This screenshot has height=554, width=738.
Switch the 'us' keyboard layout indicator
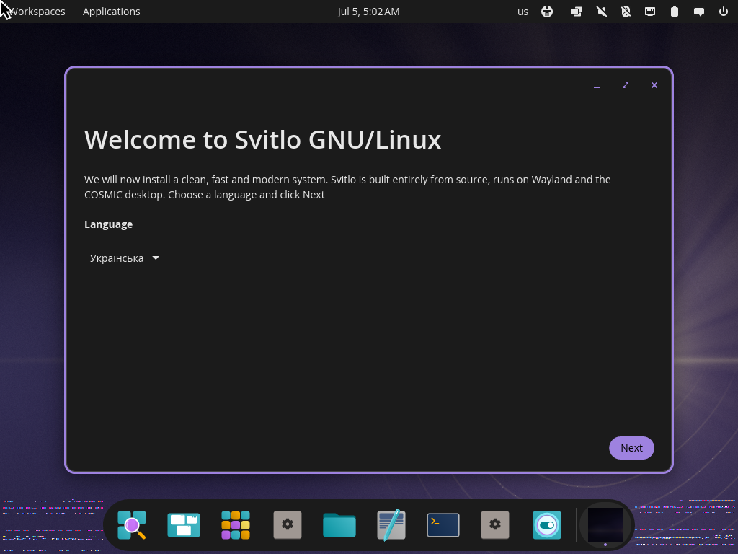523,12
